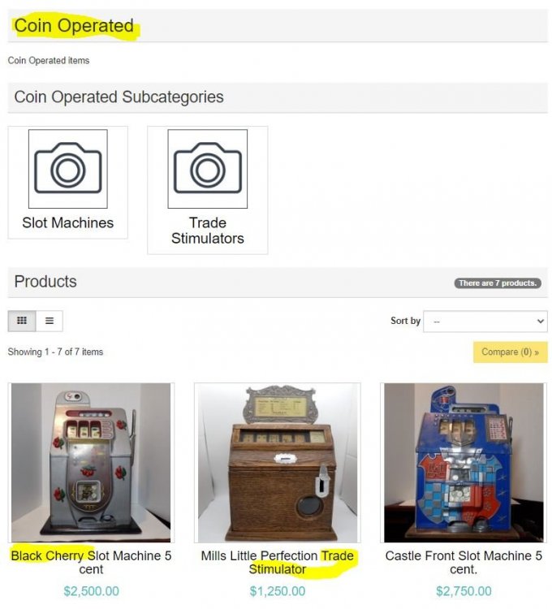
Task: Open Black Cherry Slot Machine photo
Action: click(x=91, y=463)
